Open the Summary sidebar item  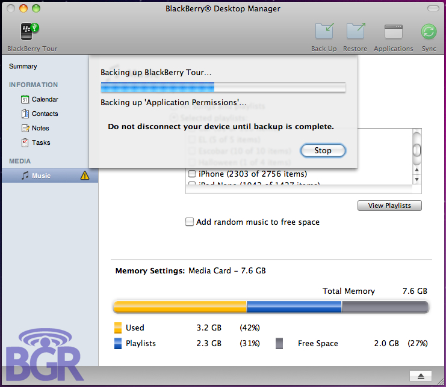[x=23, y=66]
